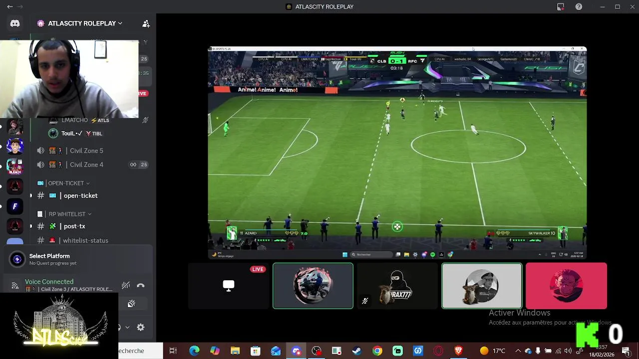
Task: Open the weather widget showing 17°C
Action: pyautogui.click(x=492, y=351)
